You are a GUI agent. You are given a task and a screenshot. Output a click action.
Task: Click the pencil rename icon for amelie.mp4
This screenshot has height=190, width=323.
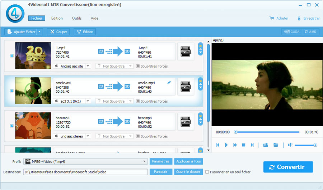(169, 83)
